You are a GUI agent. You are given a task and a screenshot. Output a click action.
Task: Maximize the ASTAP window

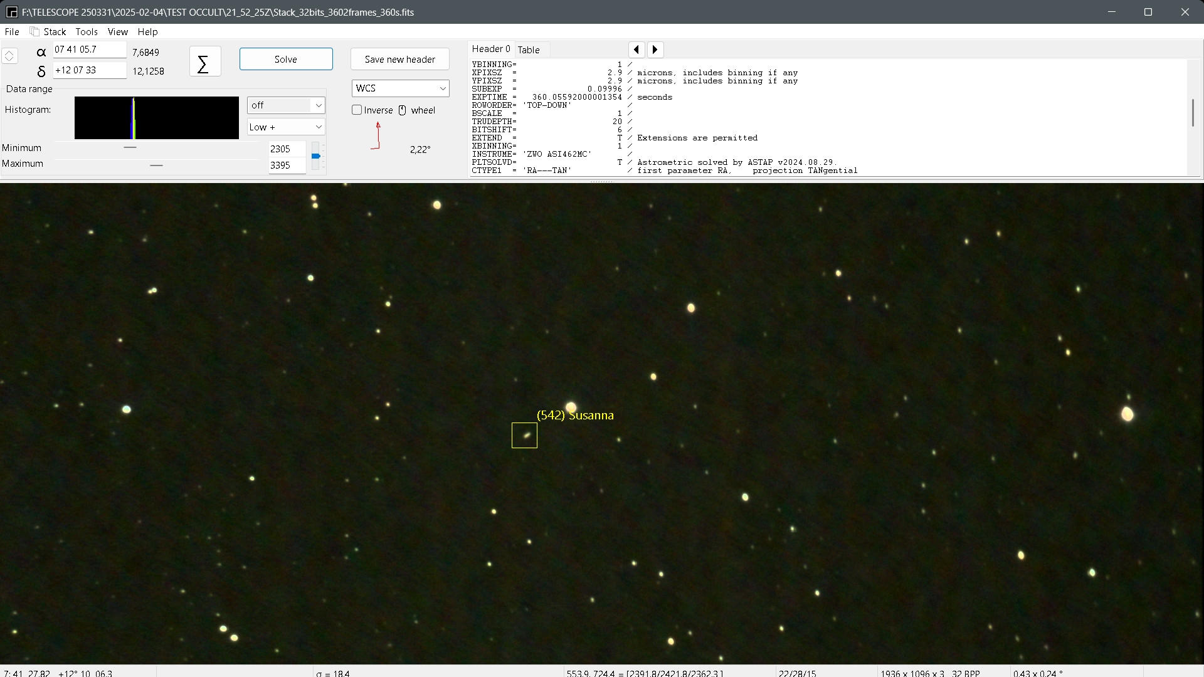click(1148, 12)
